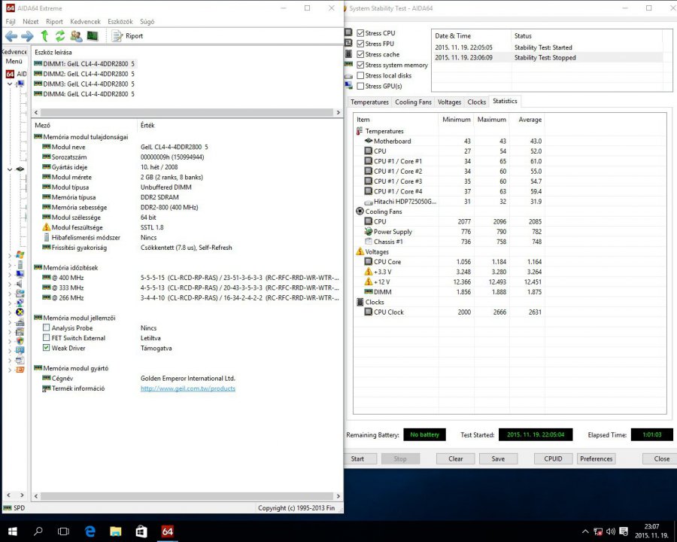
Task: Uncheck Stress system memory
Action: (x=360, y=65)
